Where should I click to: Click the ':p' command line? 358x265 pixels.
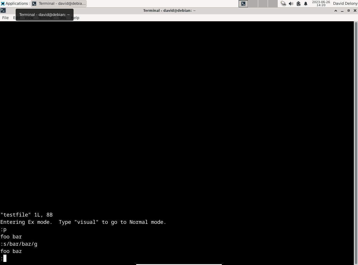(x=4, y=229)
